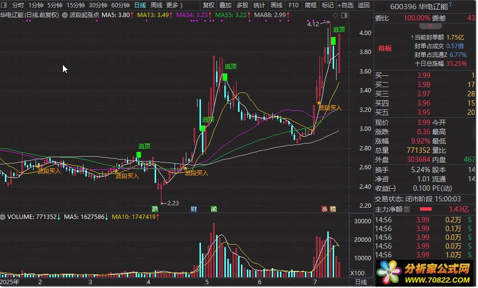Viewport: 478px width, 288px height.
Task: Select the 30分钟 period
Action: (98, 5)
